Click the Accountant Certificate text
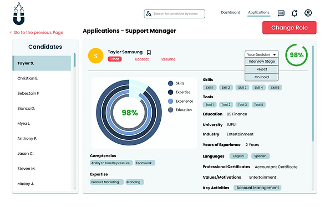 (x=276, y=167)
